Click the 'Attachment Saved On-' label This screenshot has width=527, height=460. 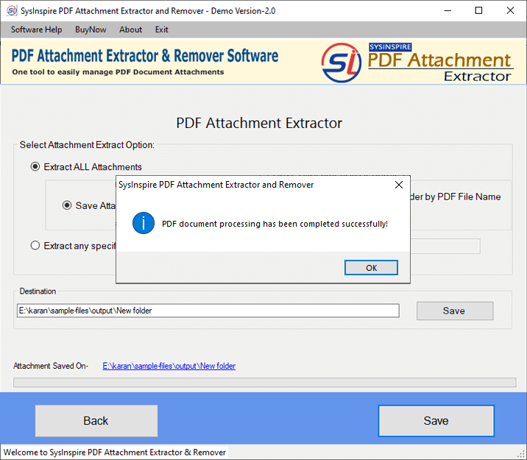(x=51, y=366)
